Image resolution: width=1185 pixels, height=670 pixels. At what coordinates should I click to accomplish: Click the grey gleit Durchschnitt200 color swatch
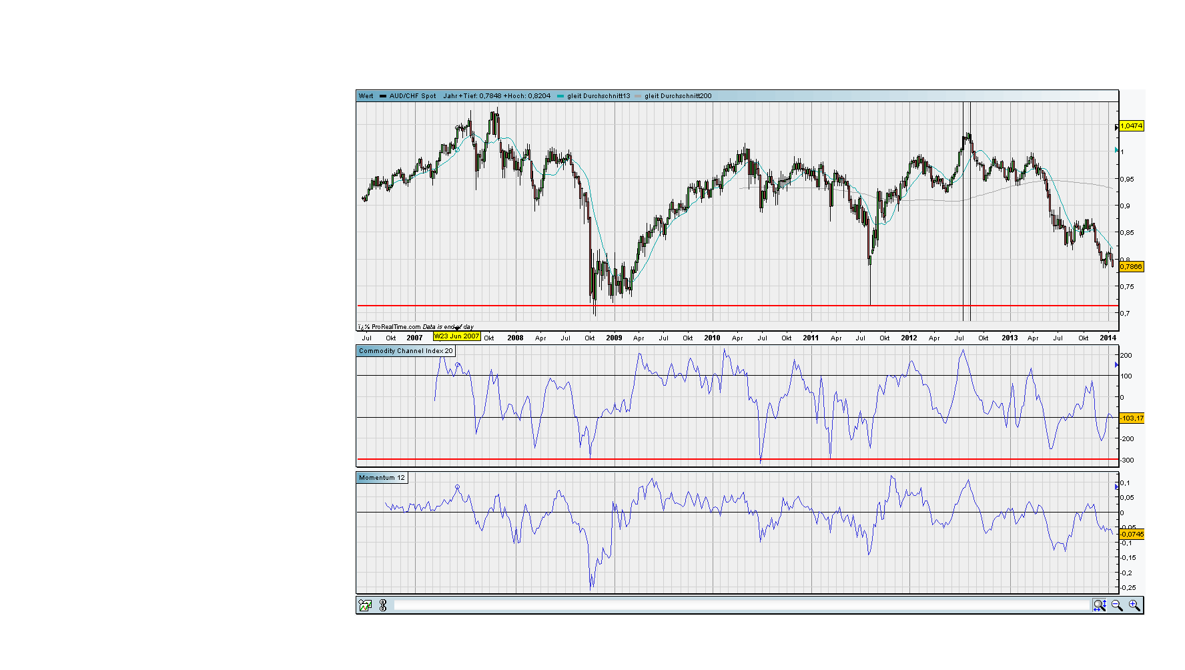[638, 96]
